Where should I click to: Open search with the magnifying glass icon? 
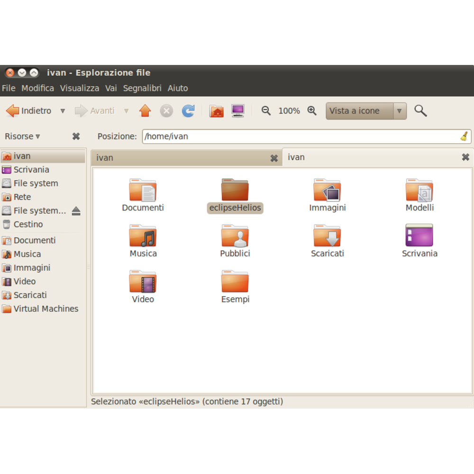(x=420, y=111)
